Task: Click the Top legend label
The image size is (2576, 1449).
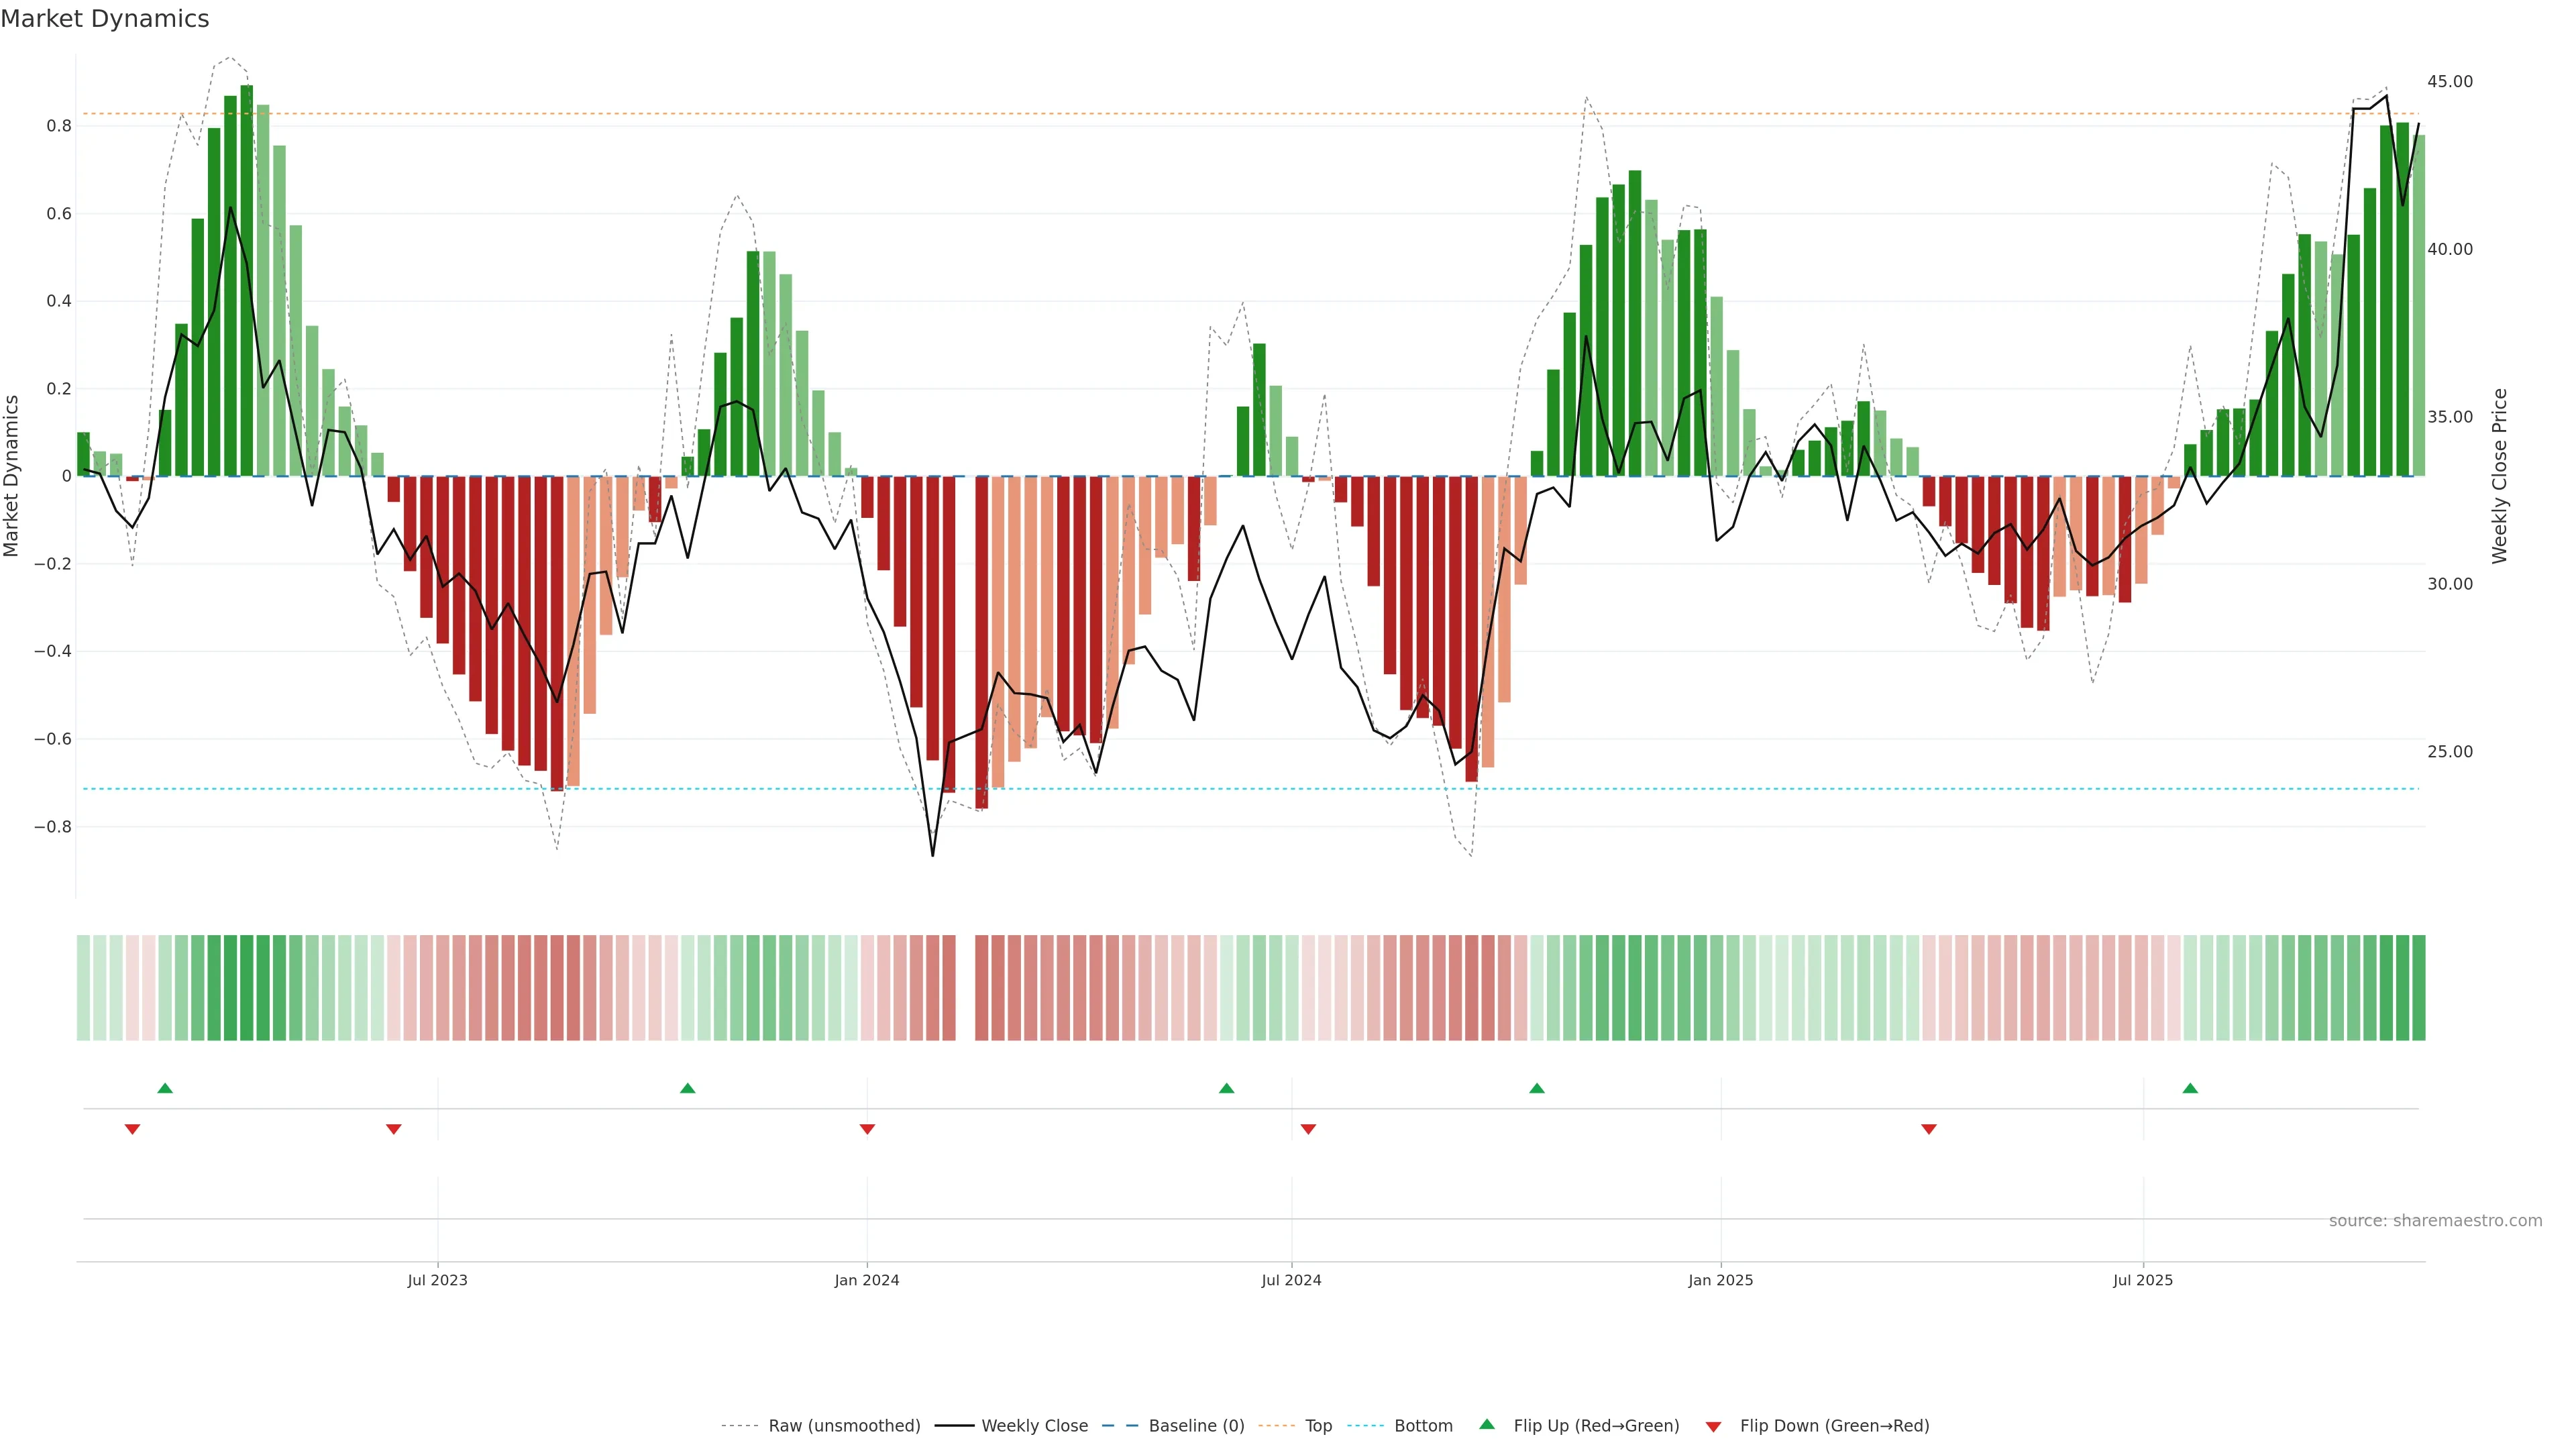Action: tap(1318, 1426)
